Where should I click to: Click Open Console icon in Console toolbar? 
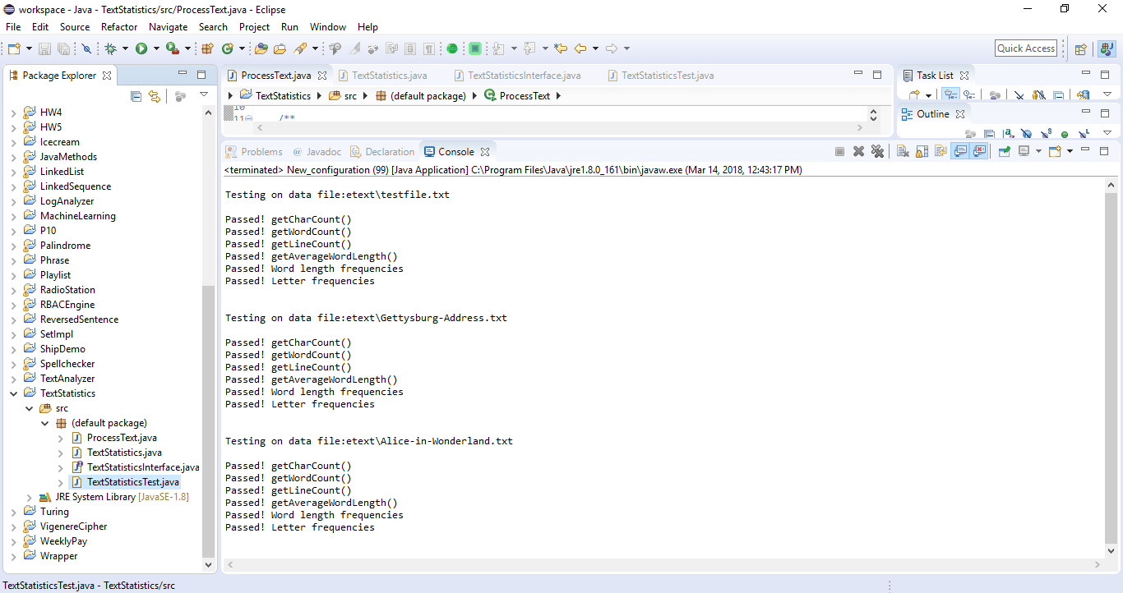(1056, 151)
